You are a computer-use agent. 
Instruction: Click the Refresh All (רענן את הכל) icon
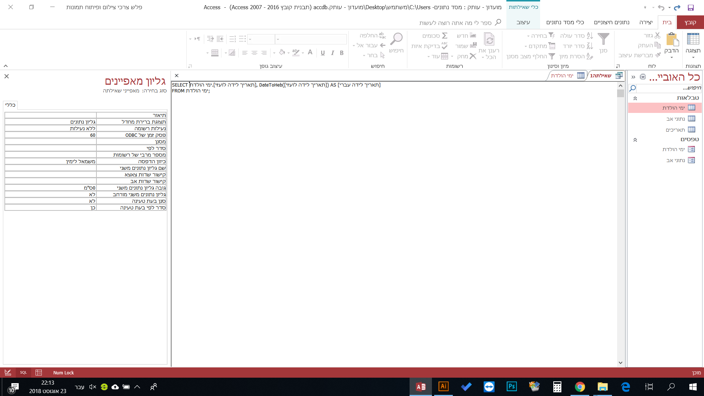[x=489, y=39]
